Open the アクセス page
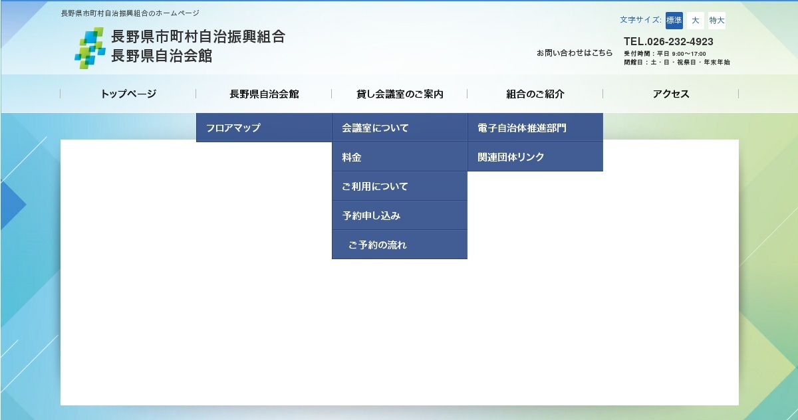 click(671, 94)
